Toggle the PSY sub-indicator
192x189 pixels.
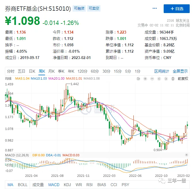point(125,185)
